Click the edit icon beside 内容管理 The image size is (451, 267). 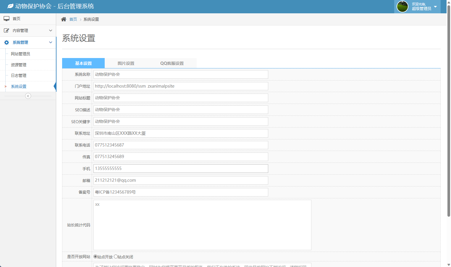(x=7, y=30)
